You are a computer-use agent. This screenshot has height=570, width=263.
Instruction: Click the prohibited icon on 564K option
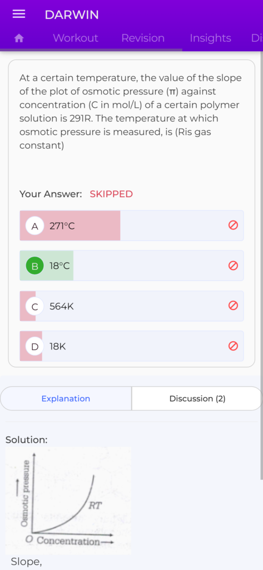click(x=233, y=306)
